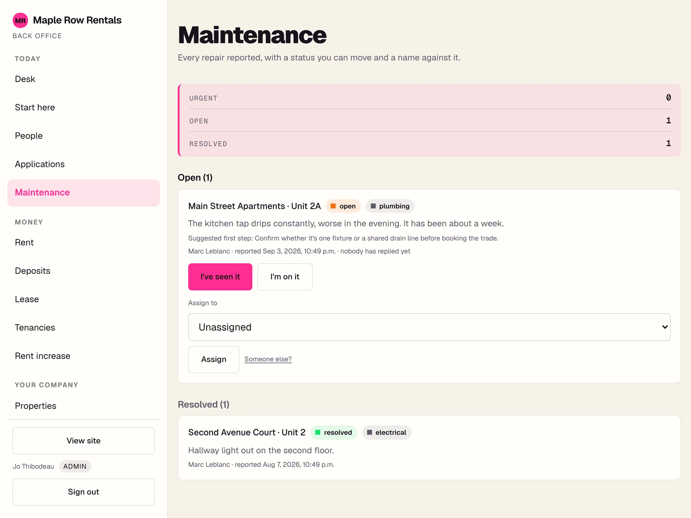Image resolution: width=691 pixels, height=518 pixels.
Task: Click the Resolved (1) section heading
Action: click(x=203, y=405)
